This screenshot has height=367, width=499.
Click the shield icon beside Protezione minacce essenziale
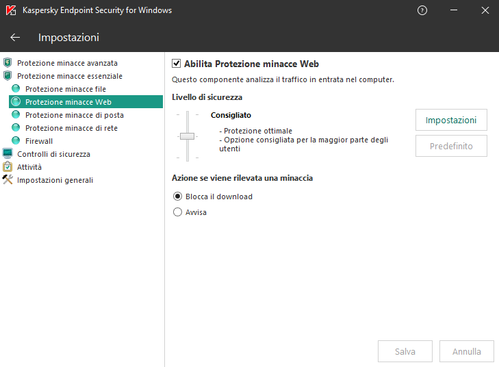tap(8, 76)
